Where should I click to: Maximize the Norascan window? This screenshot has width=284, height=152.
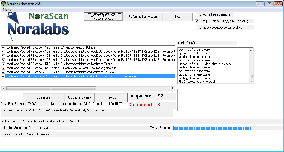[x=269, y=4]
